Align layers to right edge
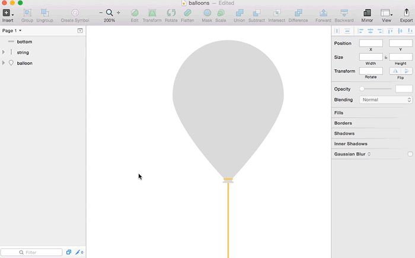This screenshot has height=258, width=415. point(380,31)
